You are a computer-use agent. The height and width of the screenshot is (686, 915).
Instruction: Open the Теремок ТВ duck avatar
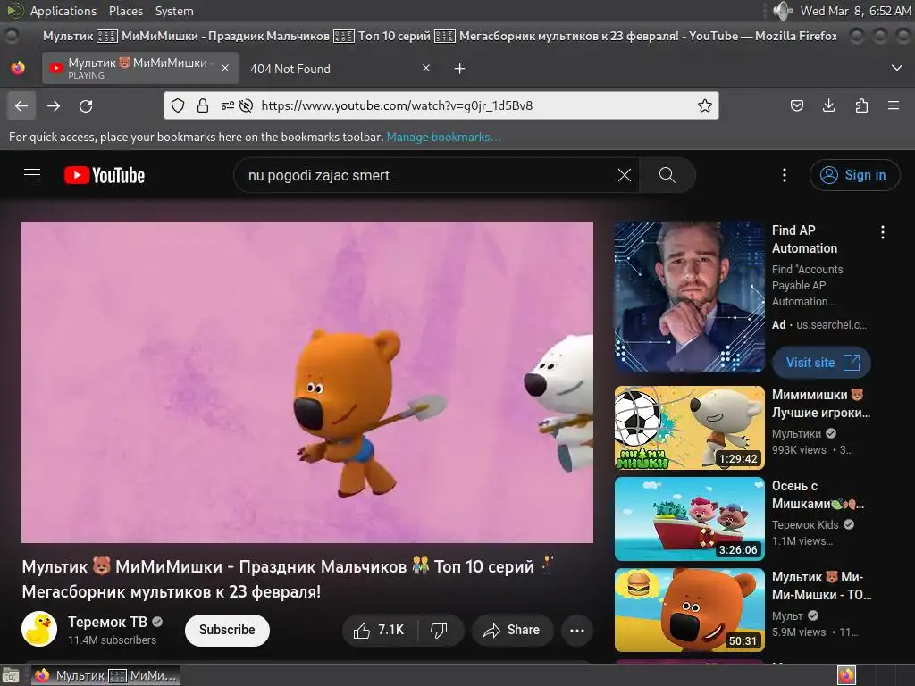[39, 629]
